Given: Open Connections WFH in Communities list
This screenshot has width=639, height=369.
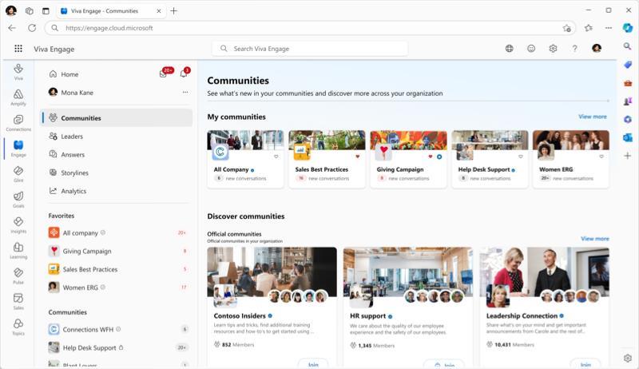Looking at the screenshot, I should [88, 329].
